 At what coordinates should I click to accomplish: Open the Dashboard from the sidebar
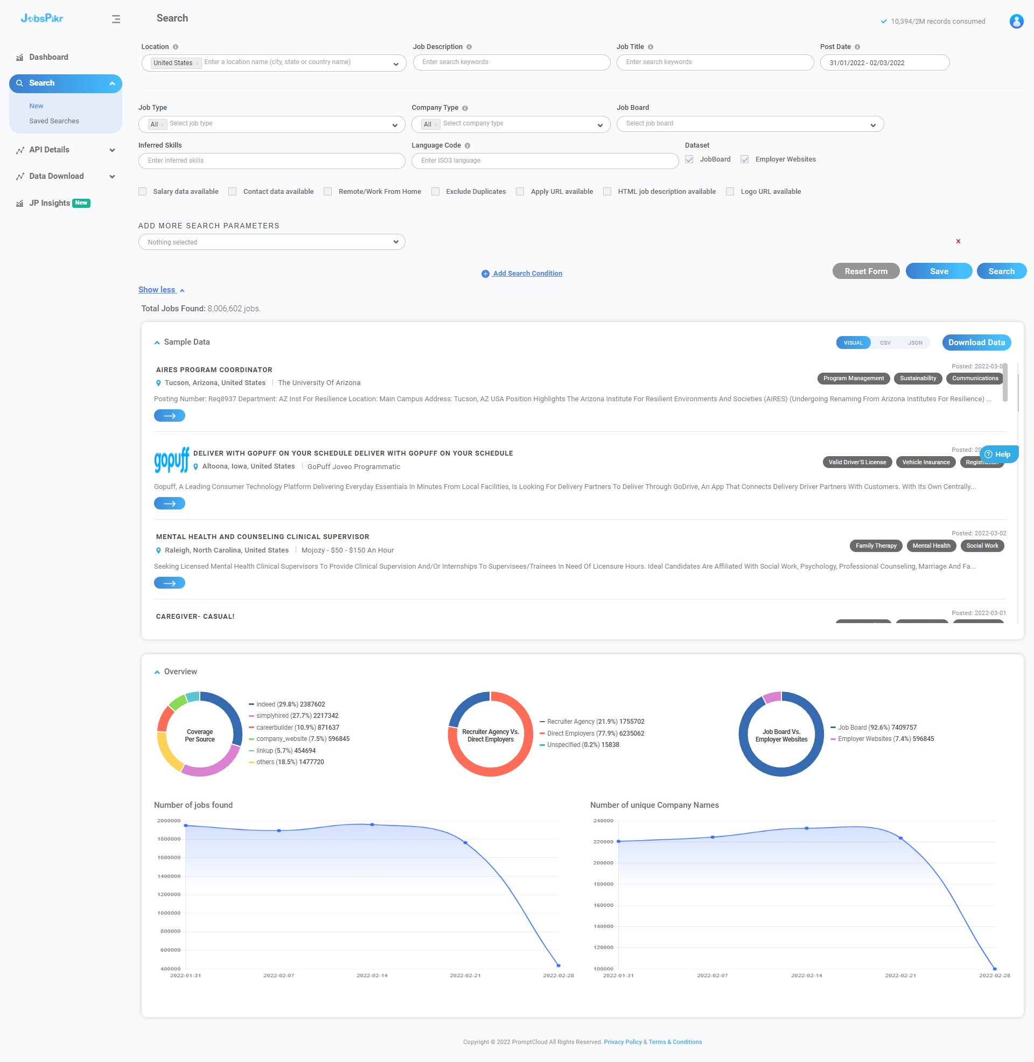48,57
